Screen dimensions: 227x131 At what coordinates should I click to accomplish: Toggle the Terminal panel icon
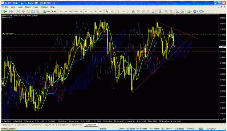click(33, 11)
